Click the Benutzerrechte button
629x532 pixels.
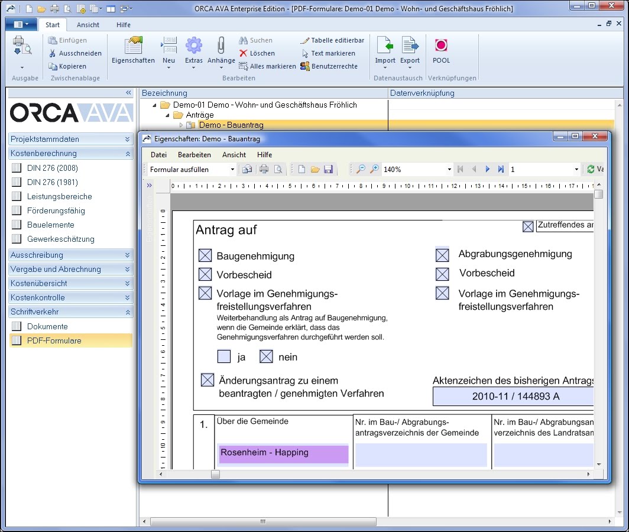(x=329, y=66)
